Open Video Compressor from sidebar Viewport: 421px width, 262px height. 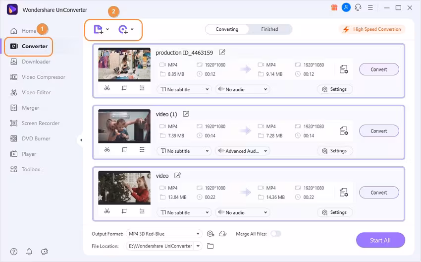pos(38,77)
